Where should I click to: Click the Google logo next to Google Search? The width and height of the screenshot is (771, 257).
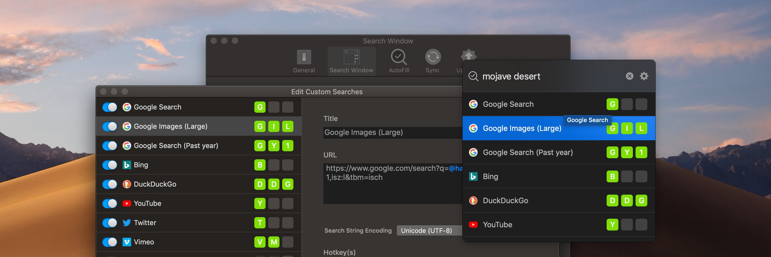(127, 107)
